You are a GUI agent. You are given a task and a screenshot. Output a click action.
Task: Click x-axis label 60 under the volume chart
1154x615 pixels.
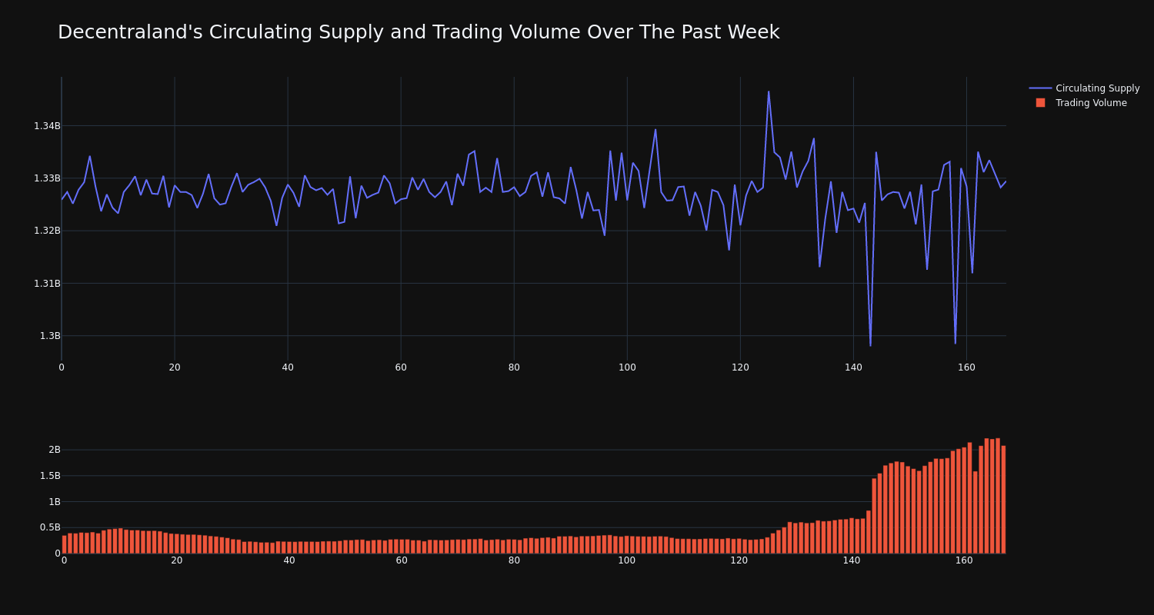click(x=402, y=560)
